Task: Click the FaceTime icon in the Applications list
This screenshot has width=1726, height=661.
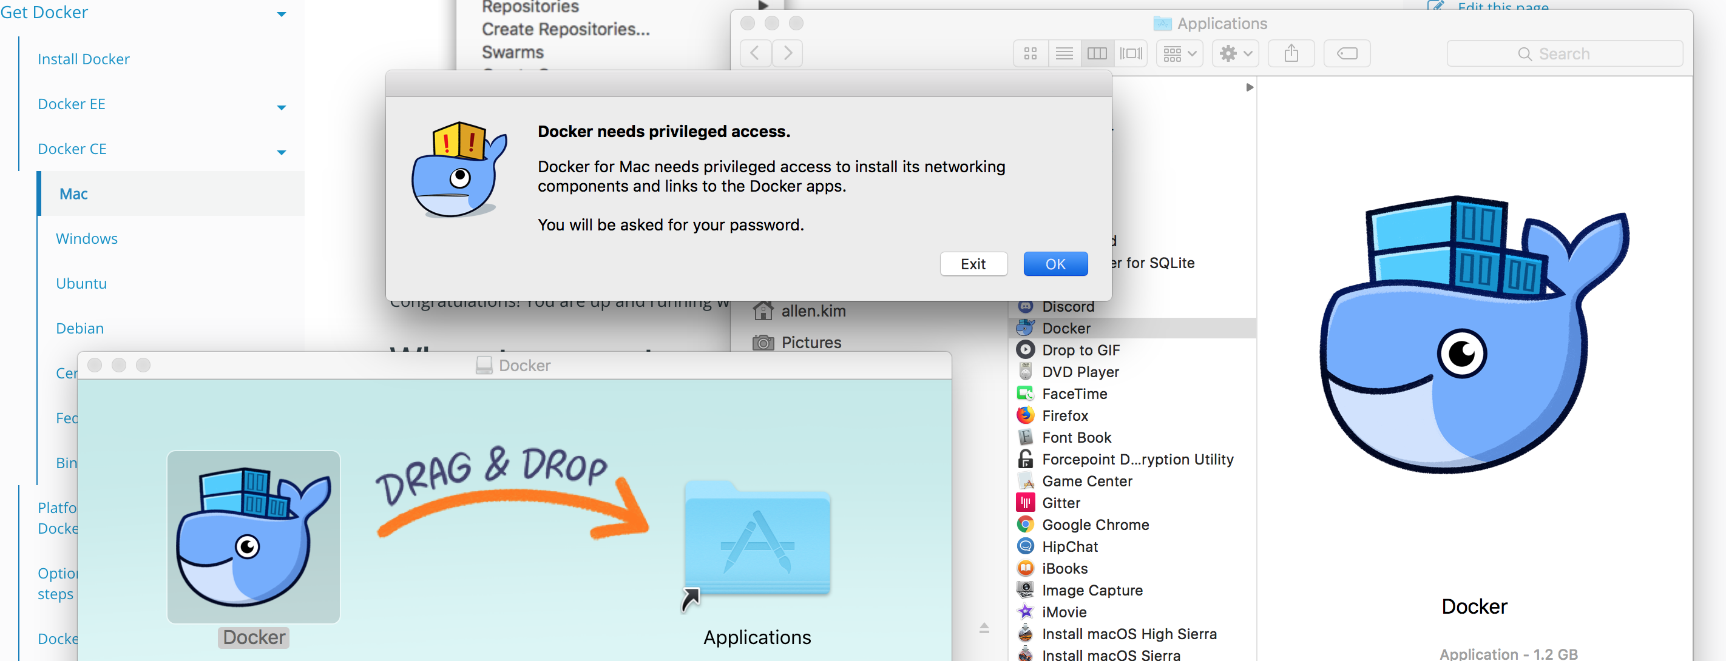Action: [1024, 394]
